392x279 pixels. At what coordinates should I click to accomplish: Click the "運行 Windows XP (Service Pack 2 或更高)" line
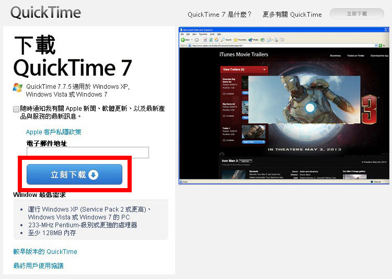(x=89, y=209)
